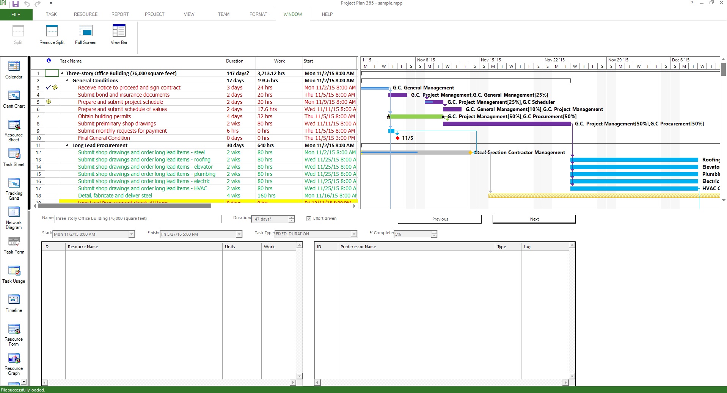This screenshot has width=727, height=393.
Task: Collapse the Long Lead Procurement task group
Action: (x=68, y=145)
